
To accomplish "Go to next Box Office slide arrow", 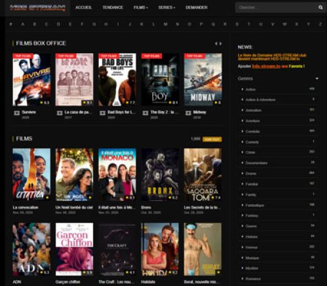I will pyautogui.click(x=221, y=44).
